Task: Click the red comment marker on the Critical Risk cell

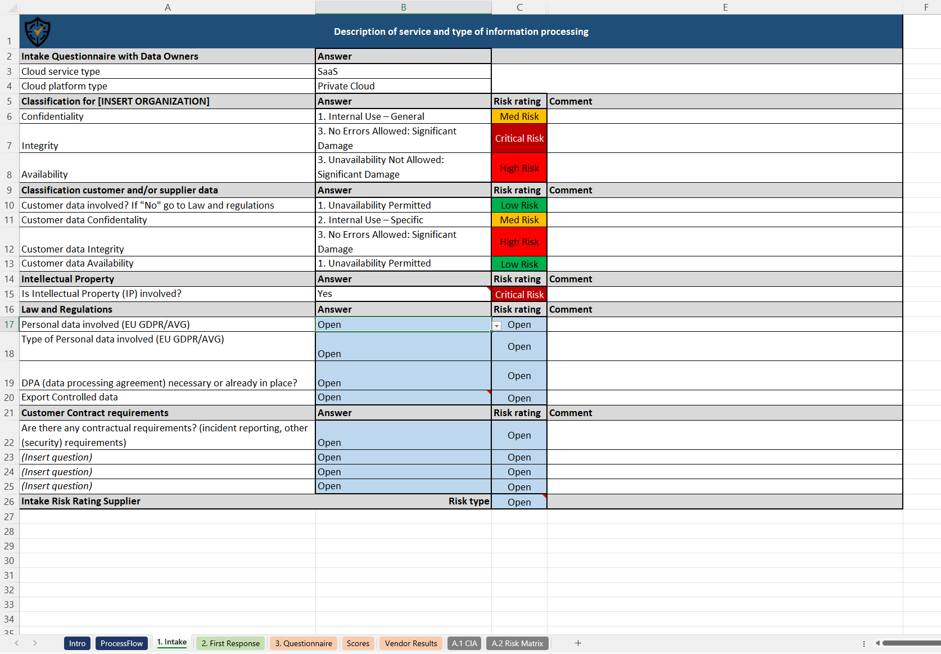Action: click(x=489, y=288)
